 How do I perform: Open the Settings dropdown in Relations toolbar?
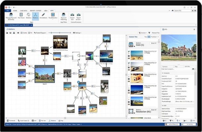[x=77, y=33]
